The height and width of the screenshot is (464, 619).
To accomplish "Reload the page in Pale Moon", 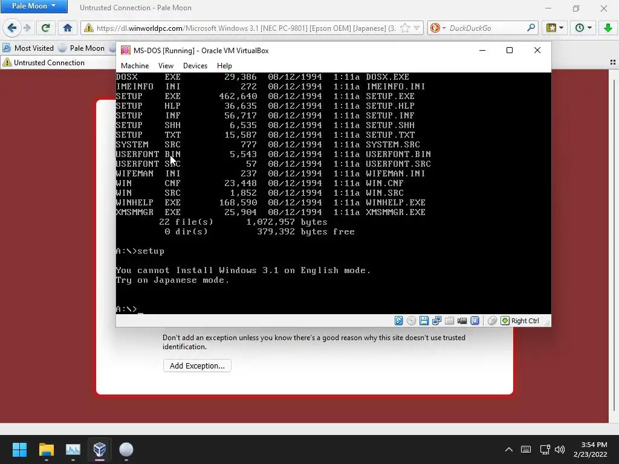I will [45, 28].
